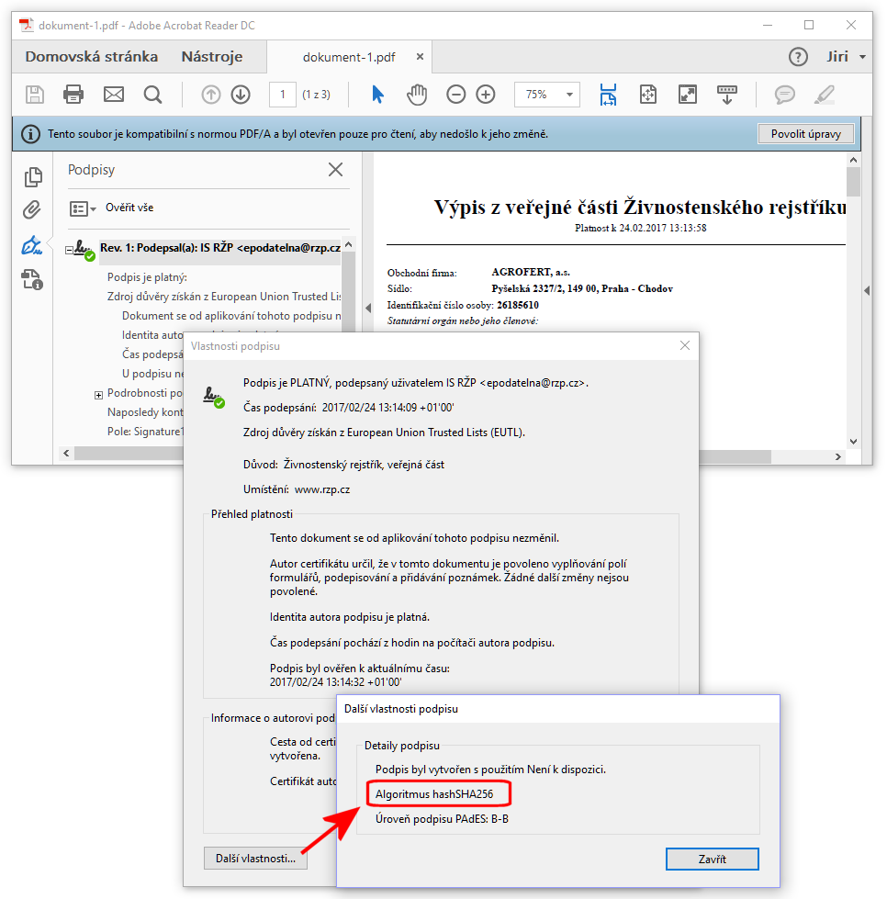Expand the Podrobnosti podpisu tree node
This screenshot has height=899, width=887.
(x=98, y=395)
